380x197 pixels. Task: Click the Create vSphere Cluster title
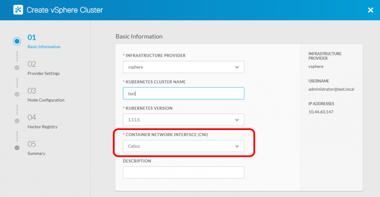coord(65,10)
